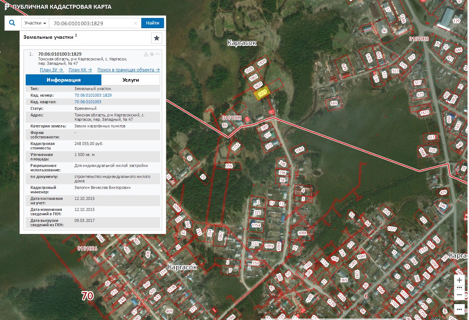Collapse the result card with chevron
Image resolution: width=469 pixels, height=320 pixels.
coord(158,54)
